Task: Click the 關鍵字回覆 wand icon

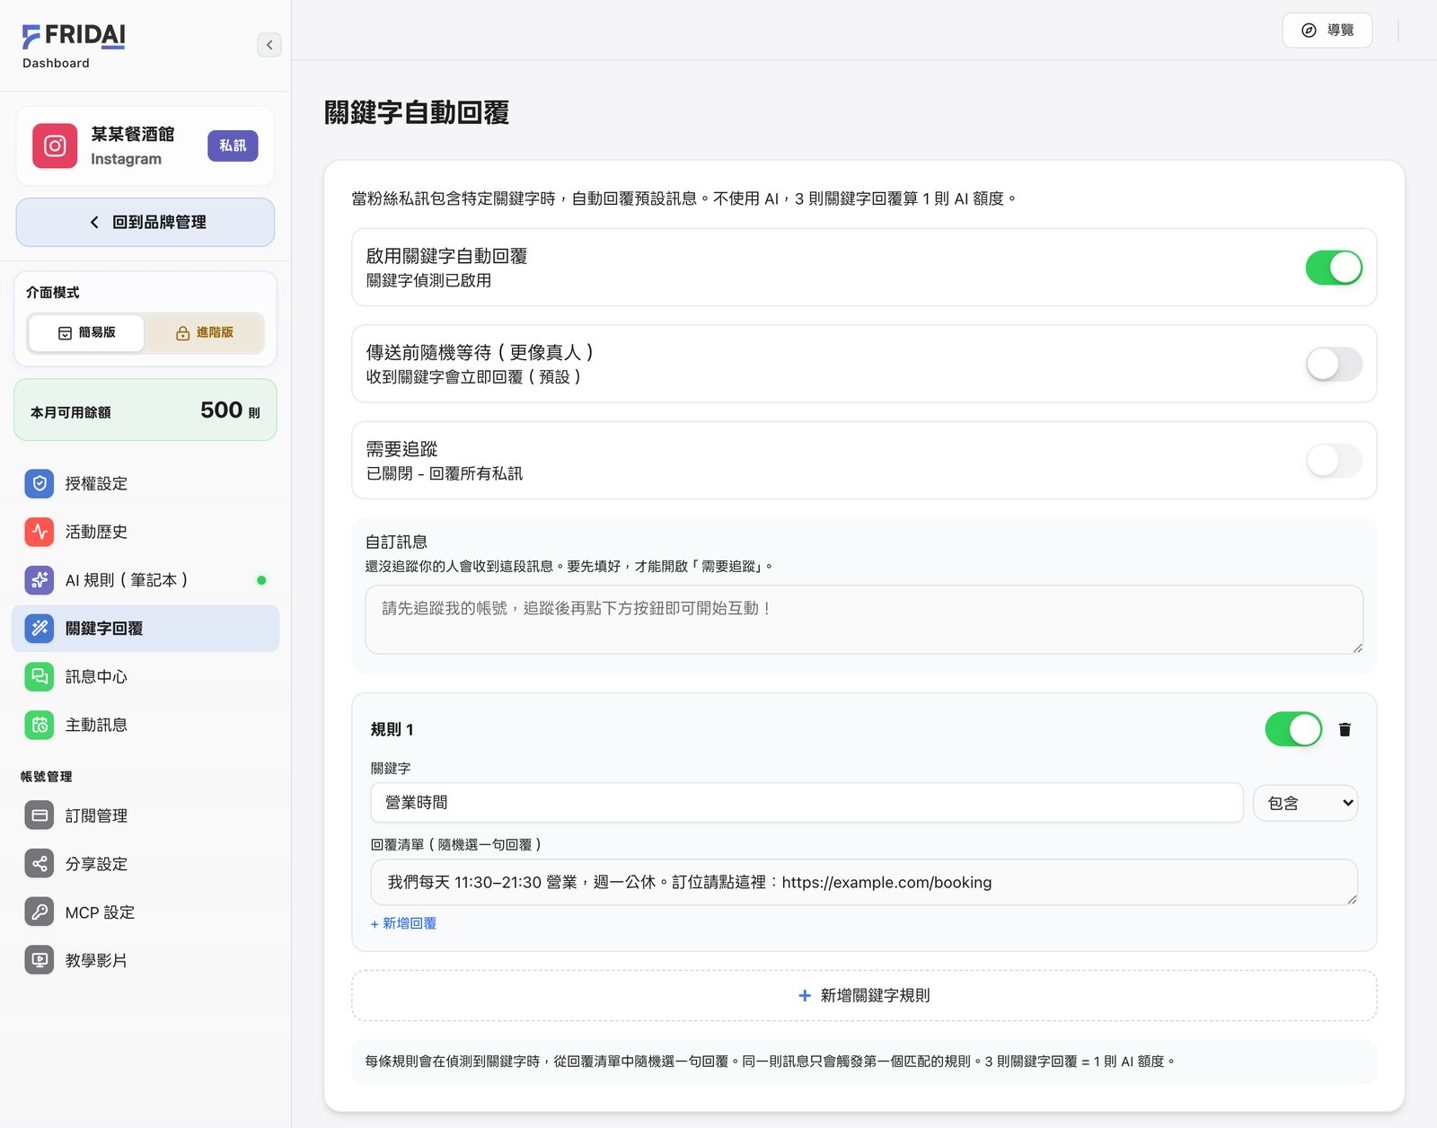Action: pos(40,629)
